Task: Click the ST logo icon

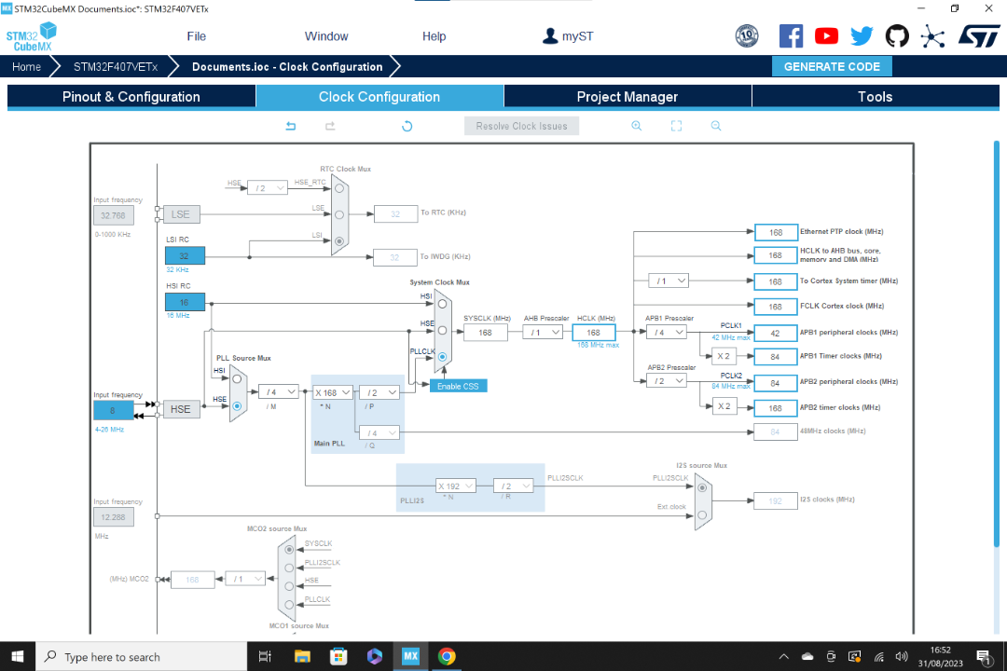Action: tap(979, 36)
